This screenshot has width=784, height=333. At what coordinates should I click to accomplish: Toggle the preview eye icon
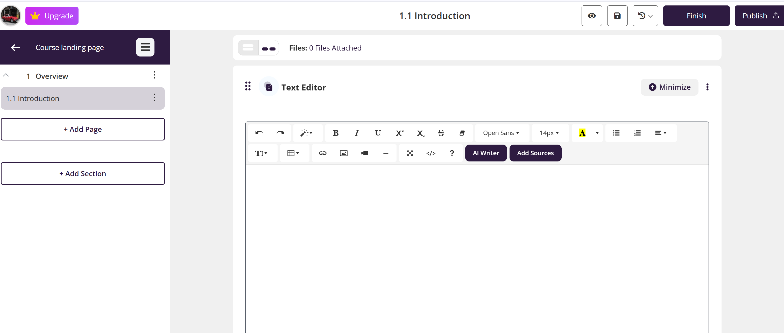(x=591, y=16)
